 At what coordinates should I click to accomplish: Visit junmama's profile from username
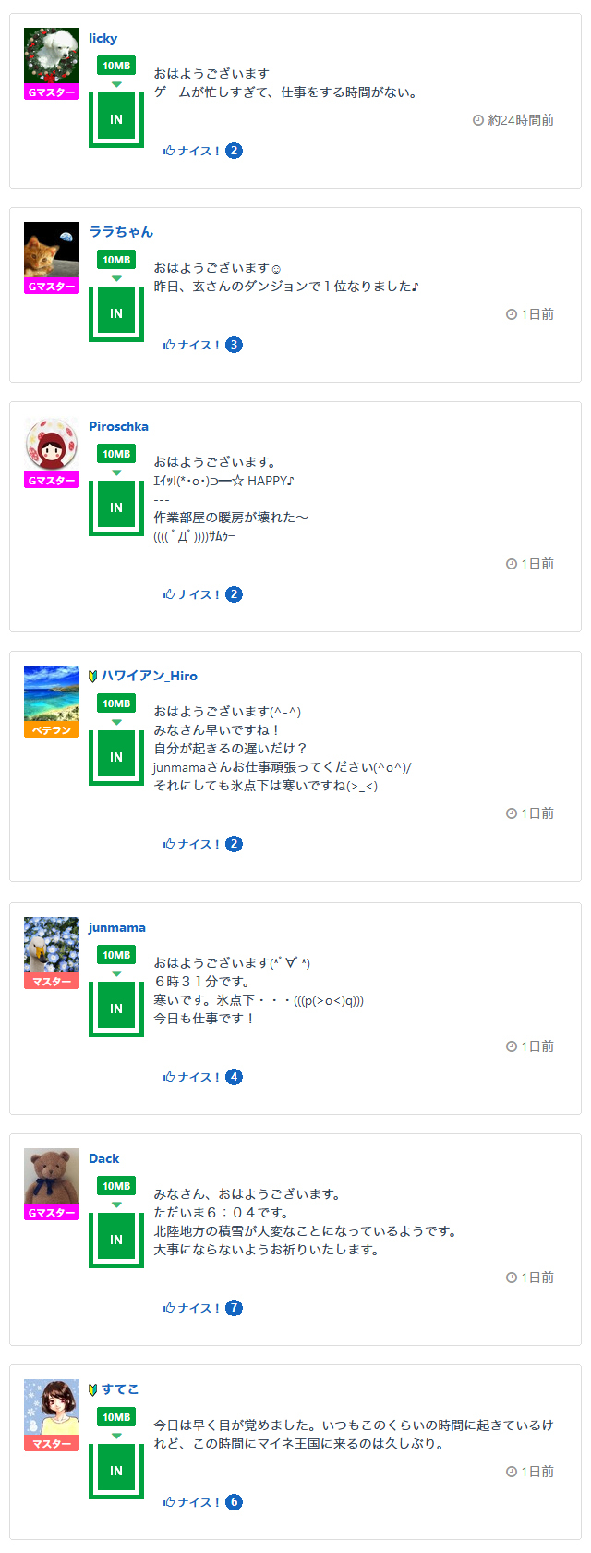coord(117,927)
